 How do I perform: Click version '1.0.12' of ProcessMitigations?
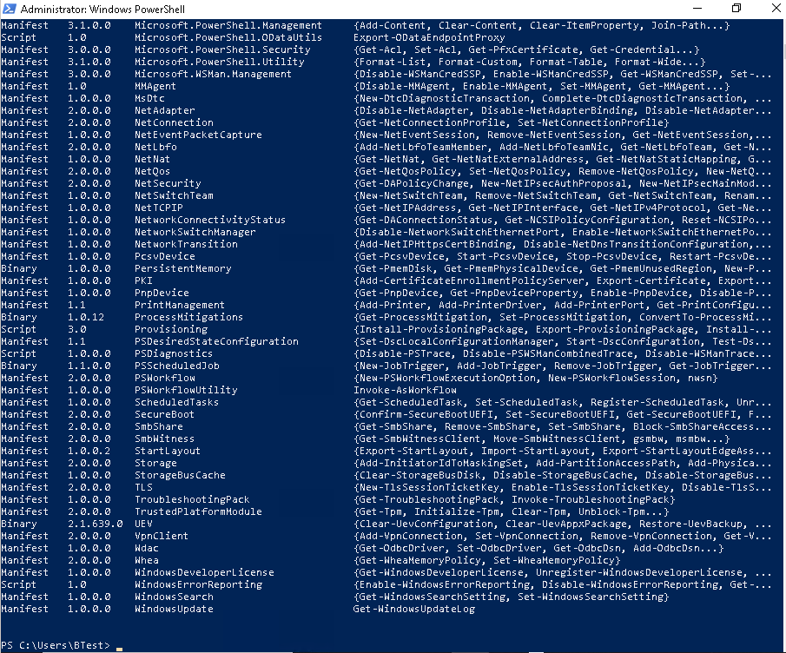pos(86,317)
